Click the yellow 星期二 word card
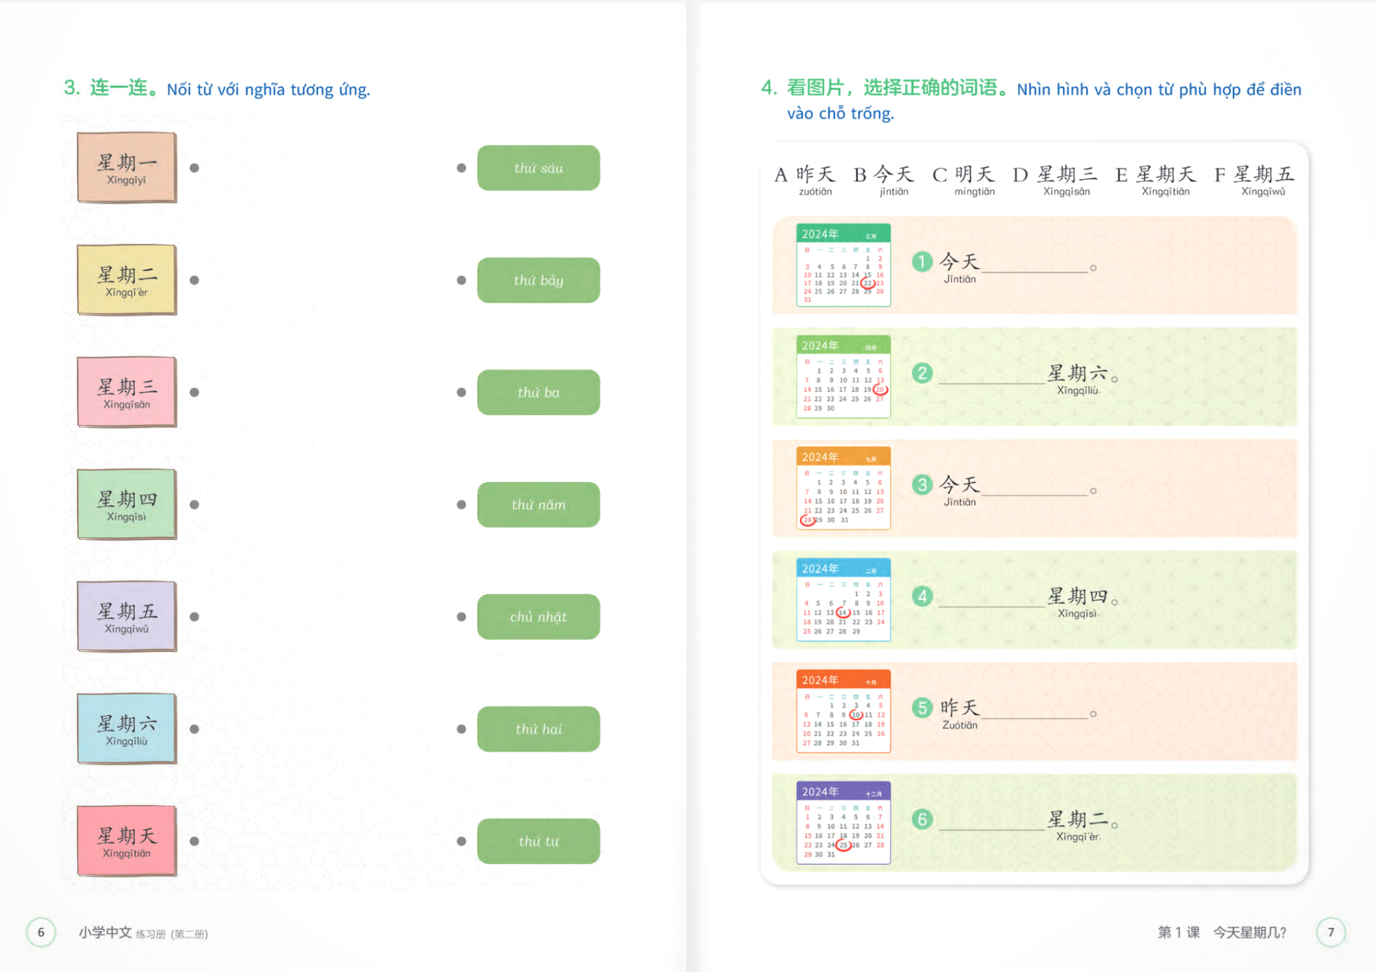The height and width of the screenshot is (972, 1376). pos(127,280)
